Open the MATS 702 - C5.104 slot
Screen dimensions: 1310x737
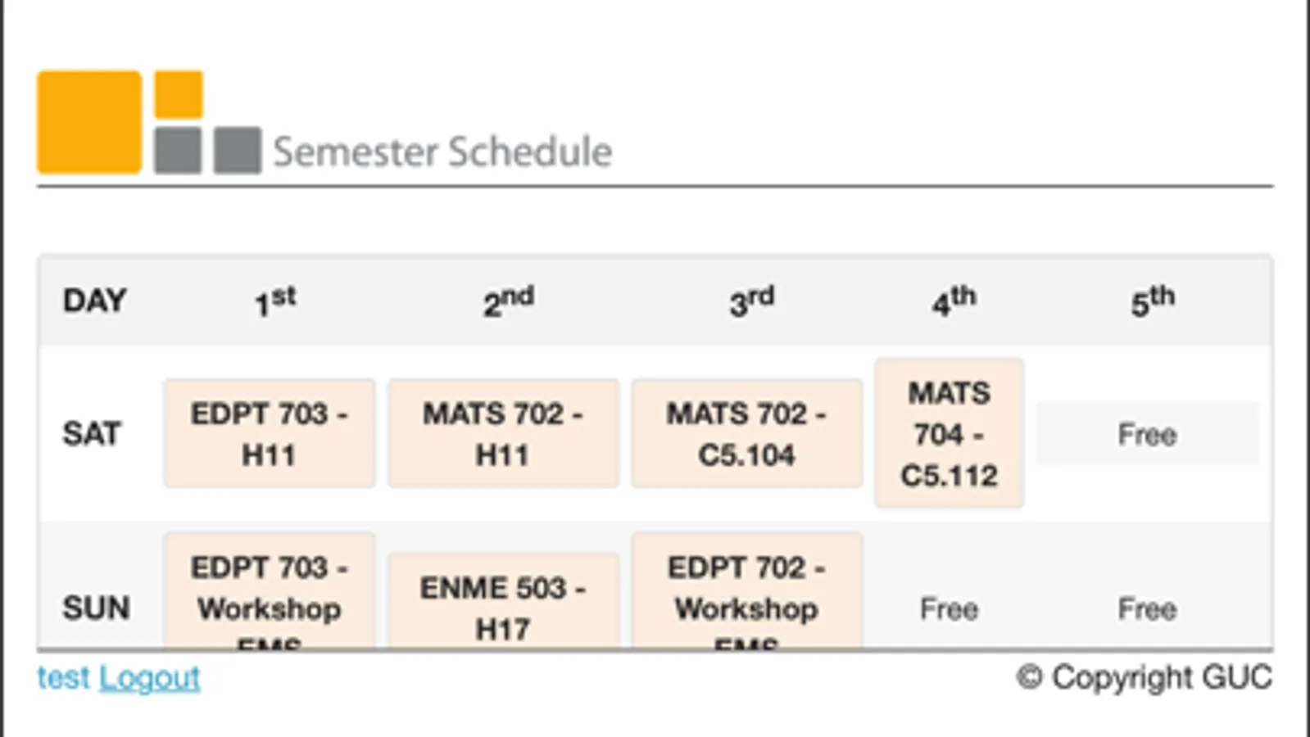tap(746, 433)
